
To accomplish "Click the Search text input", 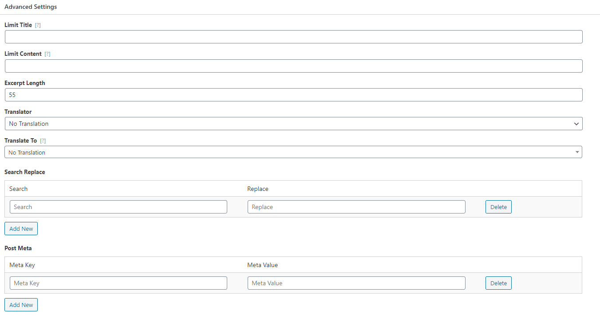I will point(118,207).
